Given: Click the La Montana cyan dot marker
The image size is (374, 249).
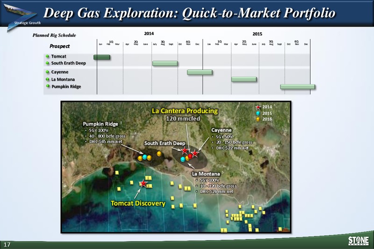Looking at the screenshot, I should click(183, 159).
